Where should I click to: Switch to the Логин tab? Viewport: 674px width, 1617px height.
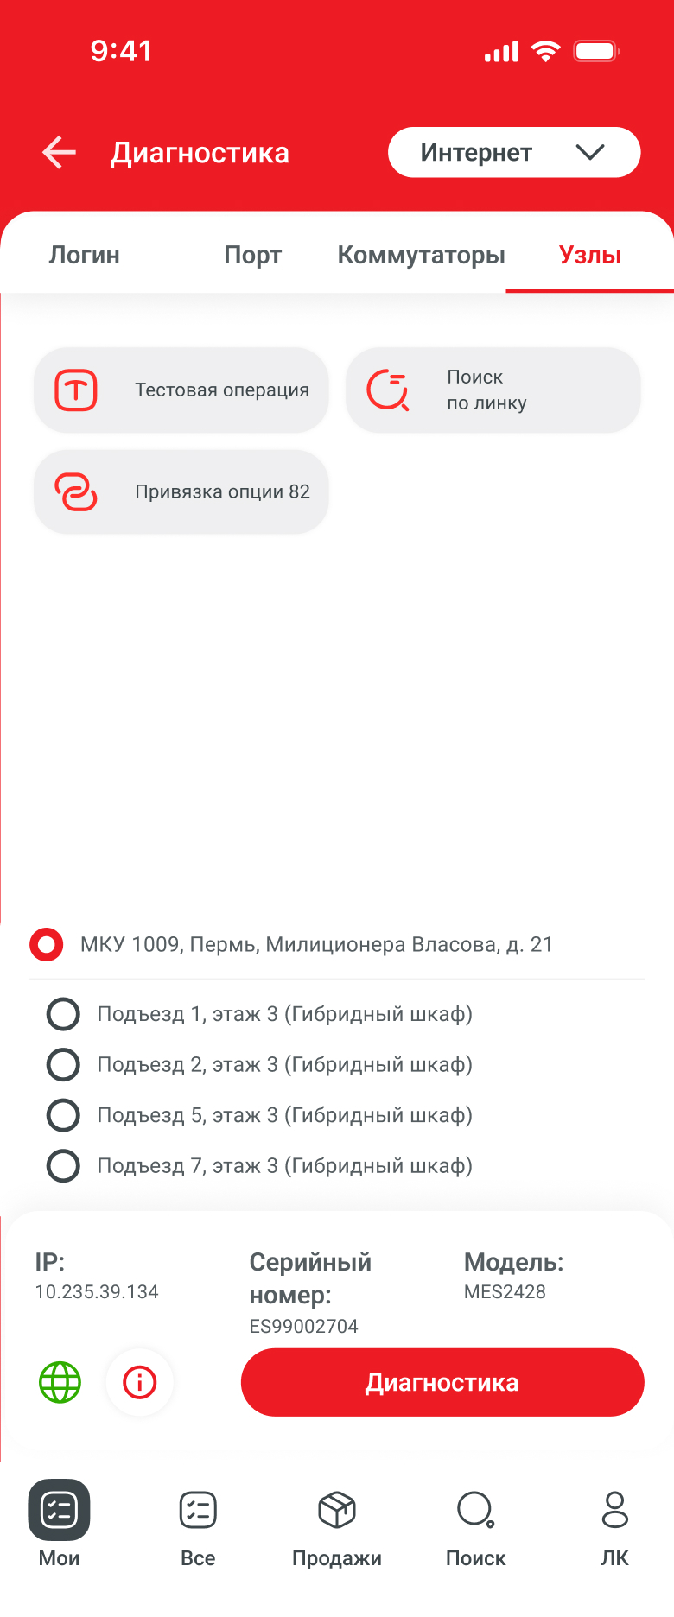pyautogui.click(x=84, y=255)
